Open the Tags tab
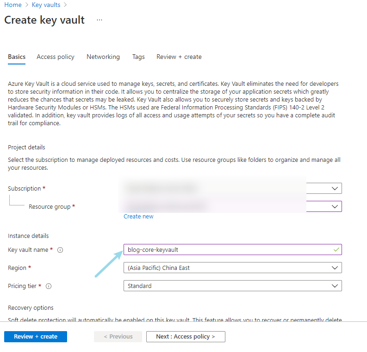367x352 pixels. coord(138,57)
